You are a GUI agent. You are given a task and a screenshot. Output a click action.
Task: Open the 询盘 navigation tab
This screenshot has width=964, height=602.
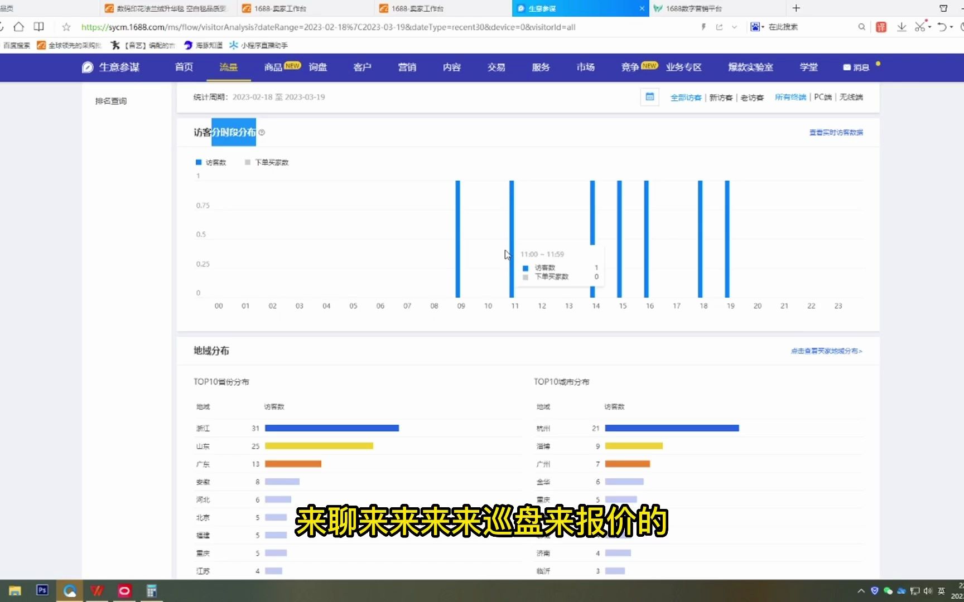tap(317, 67)
